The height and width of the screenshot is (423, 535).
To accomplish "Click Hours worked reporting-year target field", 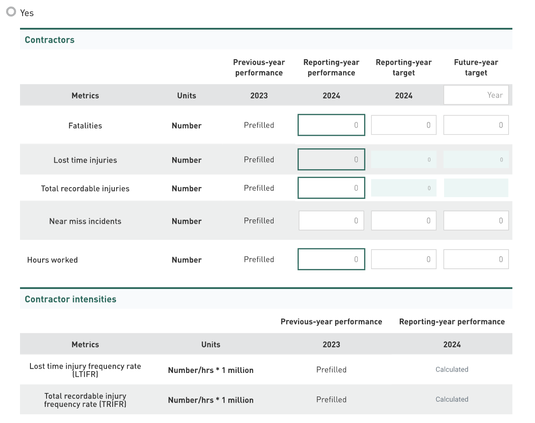I will 403,259.
